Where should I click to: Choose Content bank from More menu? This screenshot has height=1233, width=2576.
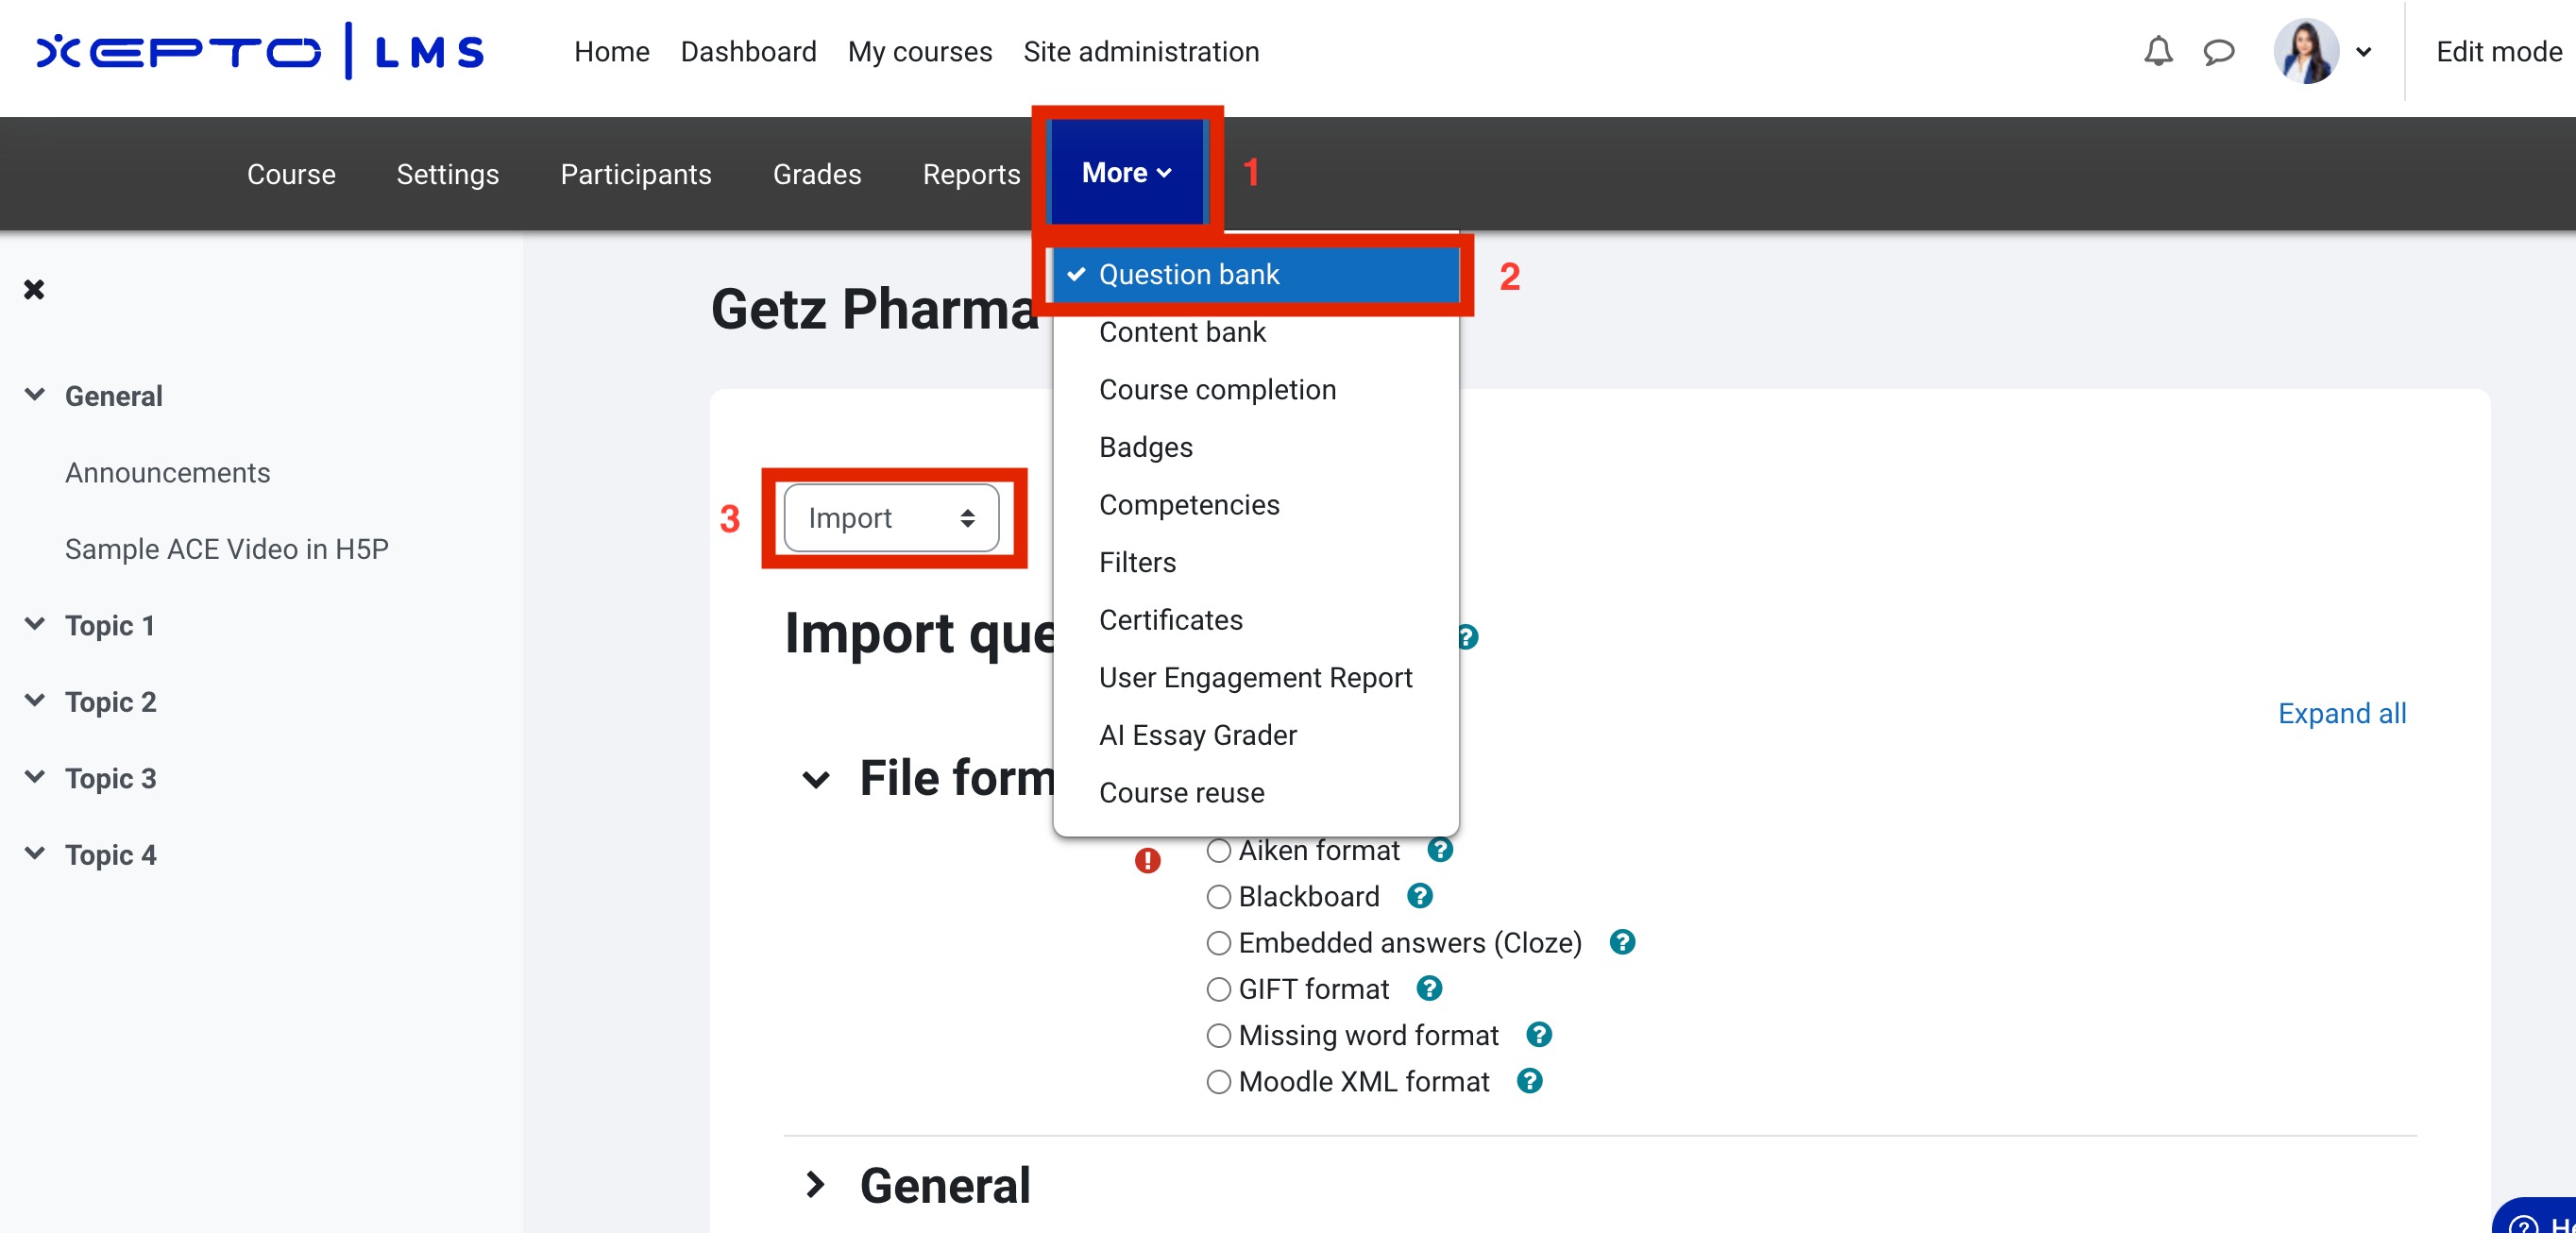(1182, 331)
